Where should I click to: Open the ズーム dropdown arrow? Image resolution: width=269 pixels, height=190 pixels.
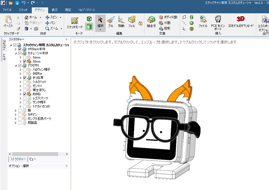click(x=61, y=29)
